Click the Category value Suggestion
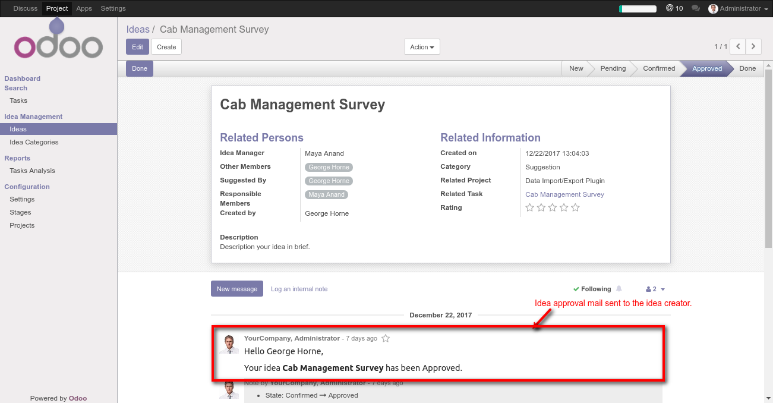The image size is (773, 403). coord(542,167)
